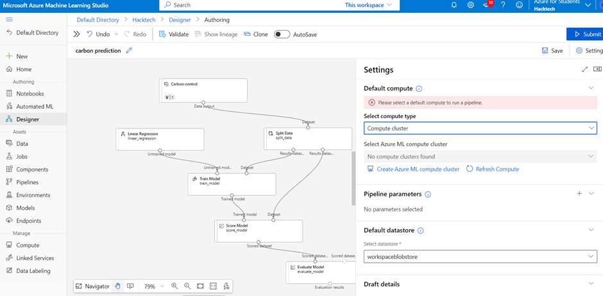The height and width of the screenshot is (296, 603).
Task: Add a pipeline parameter with plus icon
Action: (x=579, y=194)
